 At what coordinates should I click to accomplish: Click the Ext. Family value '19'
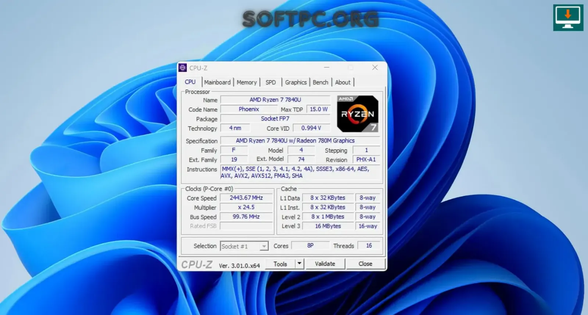click(234, 159)
